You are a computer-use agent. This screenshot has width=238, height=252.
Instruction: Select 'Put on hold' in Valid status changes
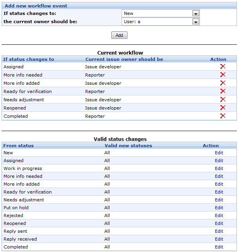tap(16, 208)
